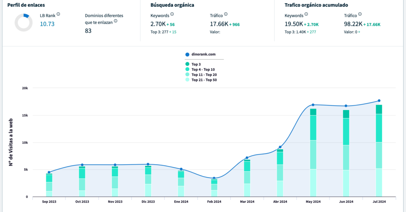Image resolution: width=406 pixels, height=212 pixels.
Task: Click info icon next to Búsqueda orgánica Tráfico
Action: tap(226, 14)
